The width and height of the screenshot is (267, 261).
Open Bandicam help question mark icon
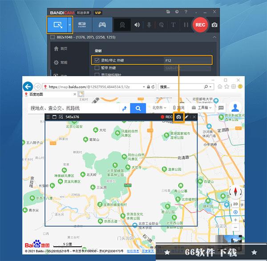pos(186,12)
